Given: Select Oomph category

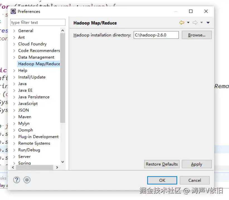Looking at the screenshot, I should coord(26,130).
